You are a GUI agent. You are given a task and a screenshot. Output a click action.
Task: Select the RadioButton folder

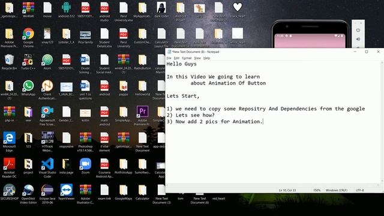[x=142, y=62]
